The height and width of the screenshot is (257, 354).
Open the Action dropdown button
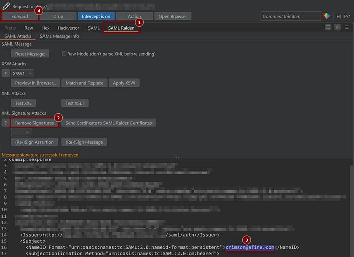pos(134,16)
